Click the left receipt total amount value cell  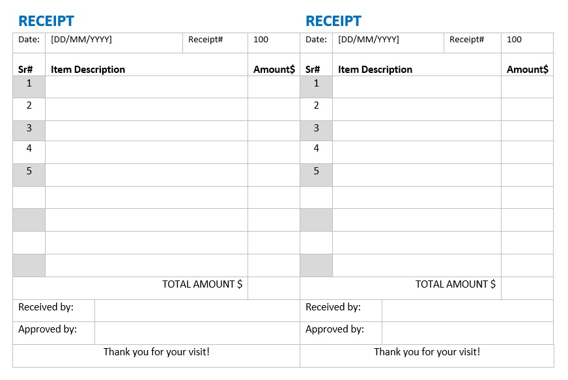[274, 288]
